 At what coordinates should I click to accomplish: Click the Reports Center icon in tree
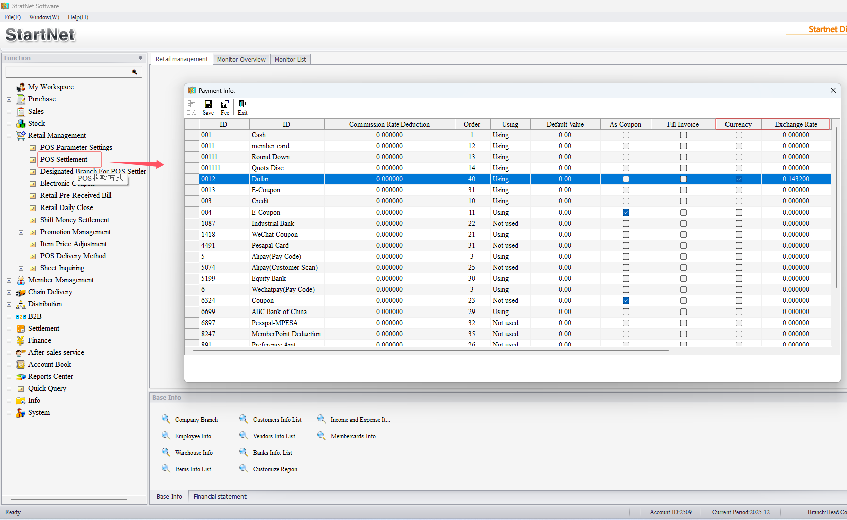point(21,377)
